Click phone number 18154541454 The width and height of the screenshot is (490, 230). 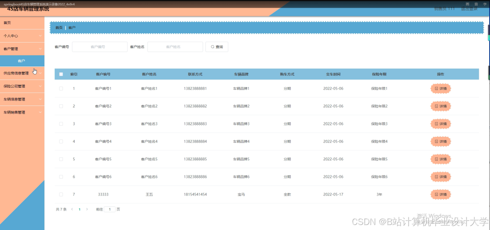(x=195, y=194)
